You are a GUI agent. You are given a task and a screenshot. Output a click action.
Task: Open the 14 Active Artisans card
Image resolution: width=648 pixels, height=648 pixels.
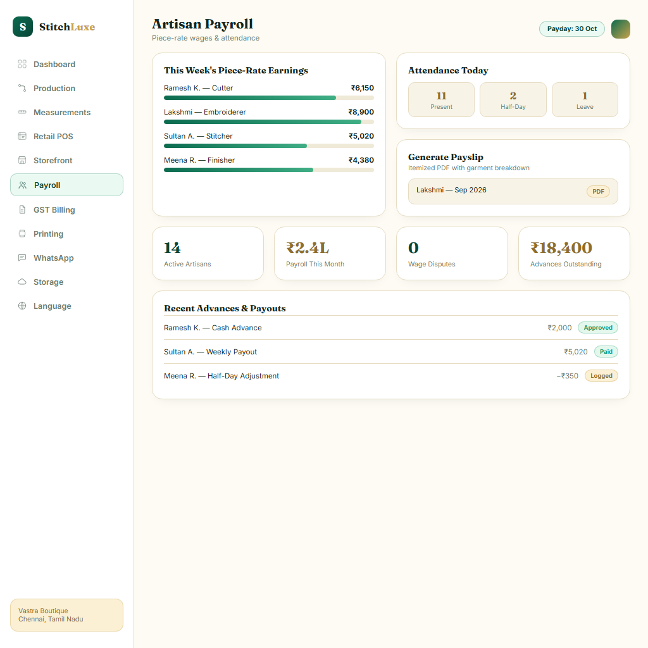(208, 253)
